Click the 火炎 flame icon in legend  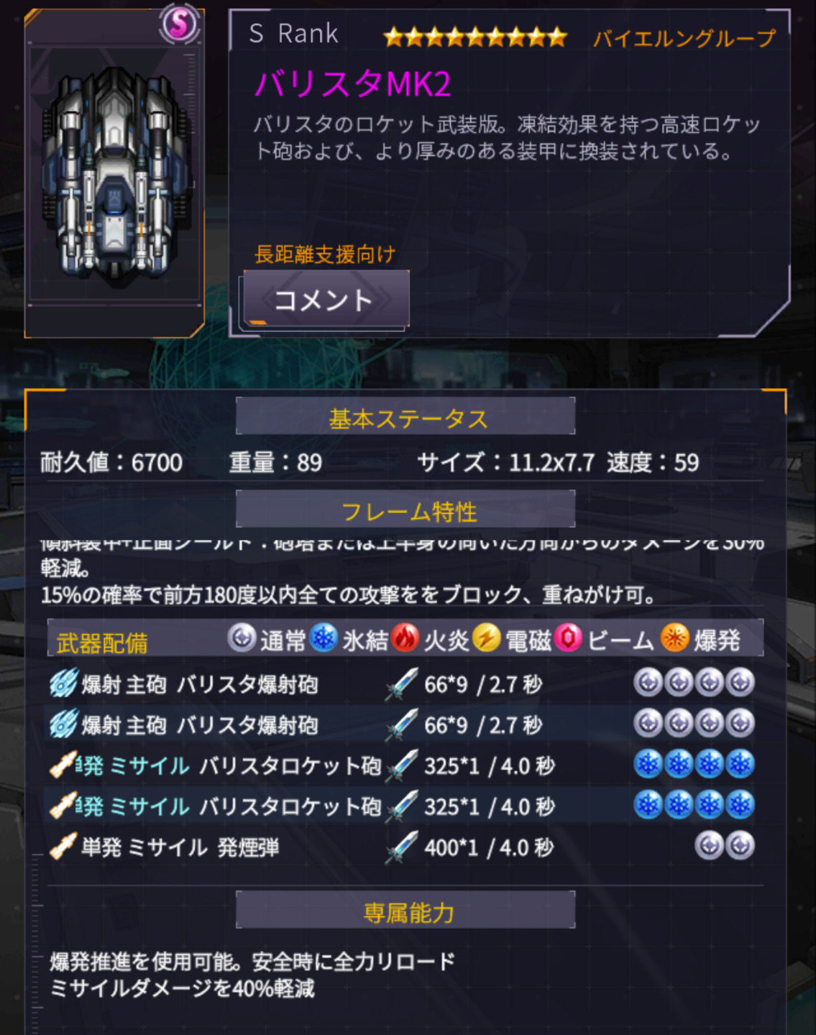pyautogui.click(x=405, y=638)
